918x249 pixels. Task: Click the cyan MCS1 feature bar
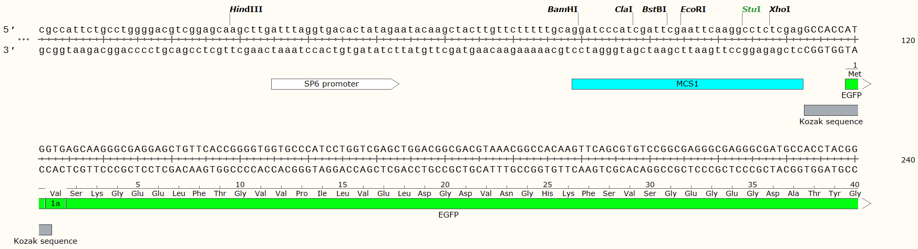pyautogui.click(x=687, y=84)
